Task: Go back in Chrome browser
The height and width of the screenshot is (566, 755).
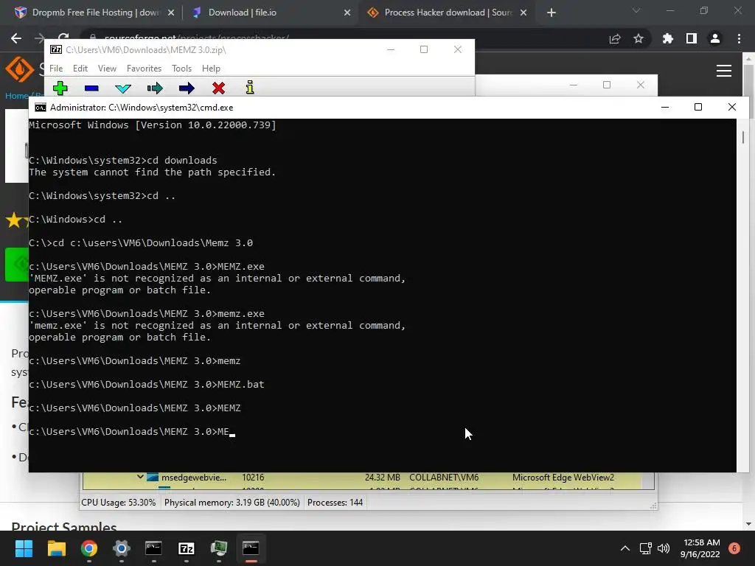Action: tap(16, 38)
